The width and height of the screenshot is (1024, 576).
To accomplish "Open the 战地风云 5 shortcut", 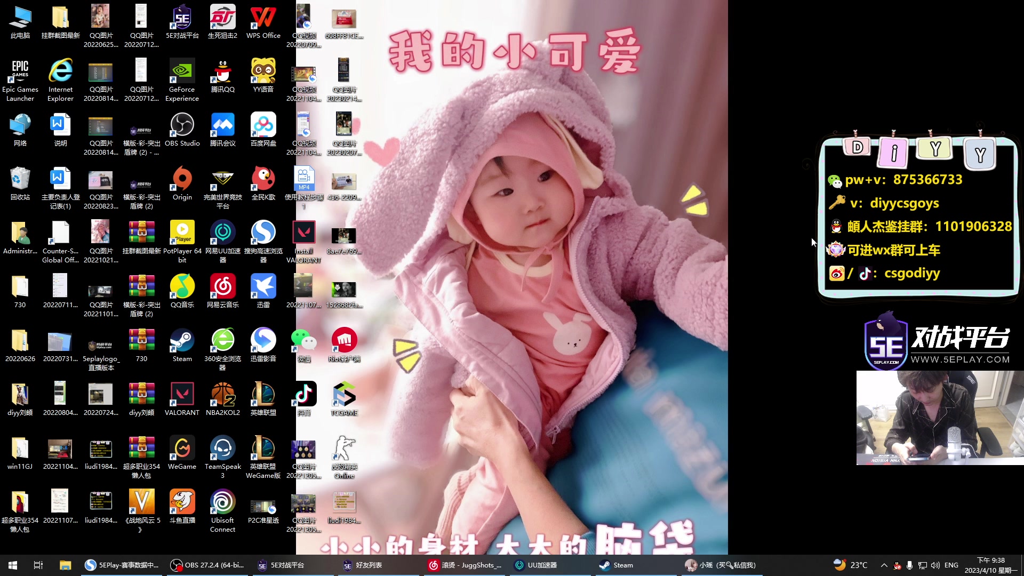I will (141, 511).
